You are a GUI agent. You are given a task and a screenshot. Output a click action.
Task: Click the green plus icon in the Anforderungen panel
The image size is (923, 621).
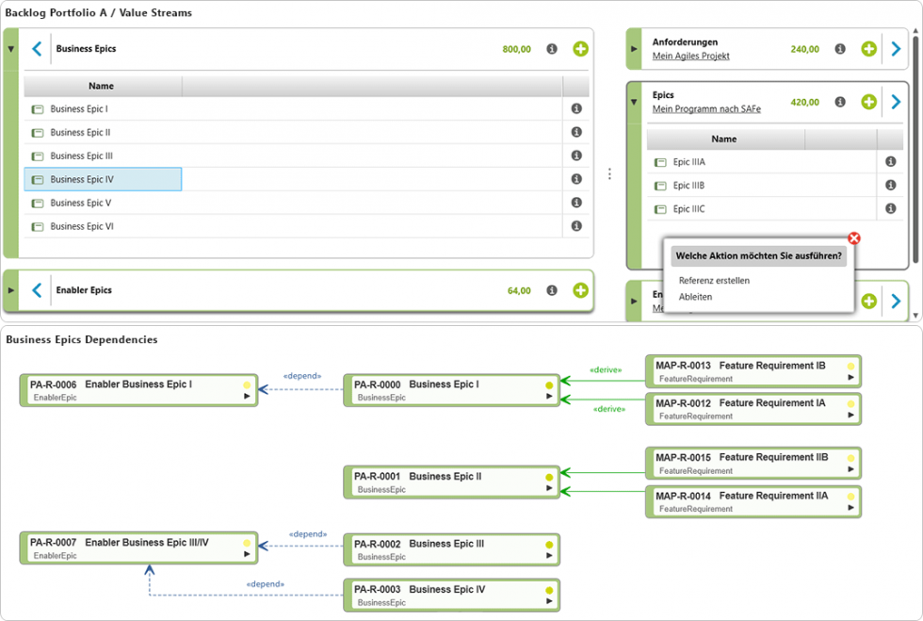[x=867, y=48]
